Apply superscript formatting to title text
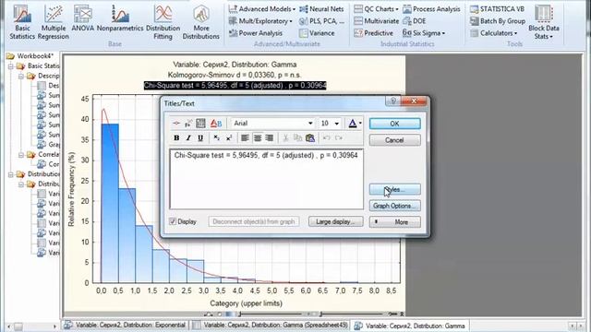This screenshot has width=591, height=332. [x=229, y=138]
